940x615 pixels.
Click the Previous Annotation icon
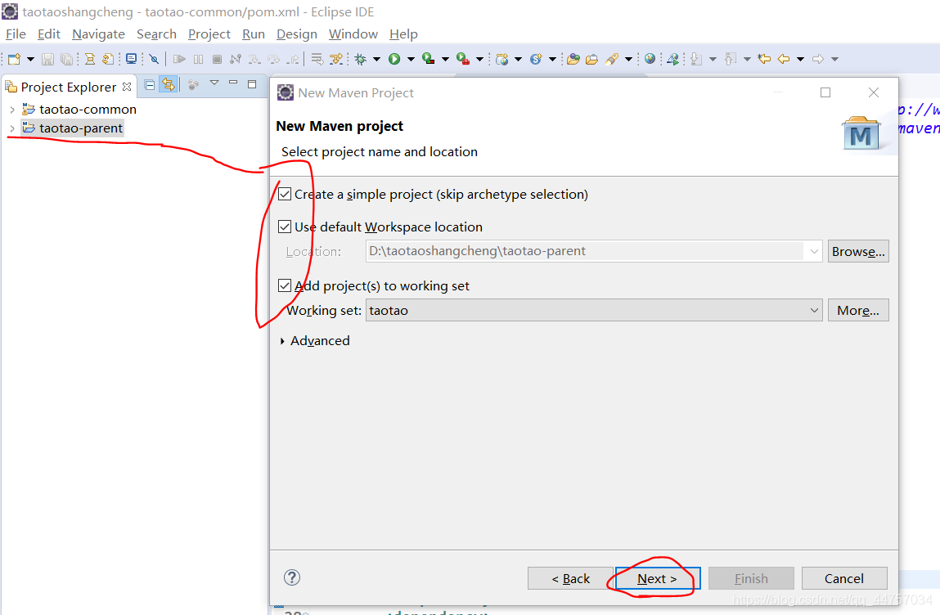(731, 59)
